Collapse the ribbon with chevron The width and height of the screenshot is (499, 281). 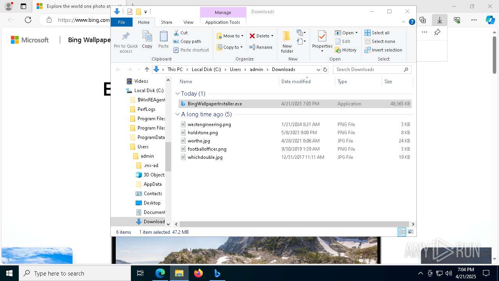click(x=404, y=22)
